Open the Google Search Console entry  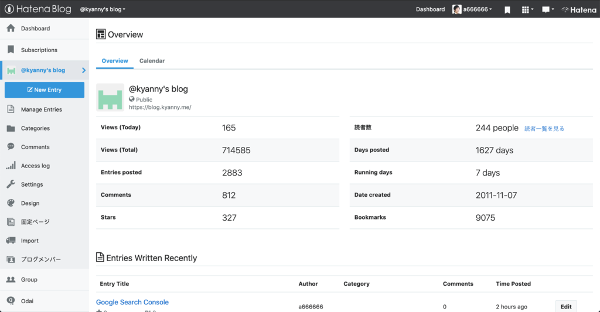point(132,302)
